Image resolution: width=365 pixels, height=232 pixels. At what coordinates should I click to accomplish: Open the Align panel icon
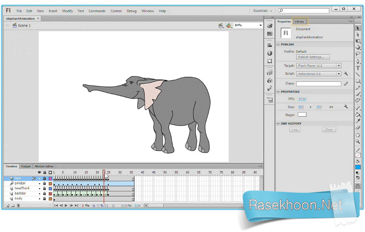[270, 45]
